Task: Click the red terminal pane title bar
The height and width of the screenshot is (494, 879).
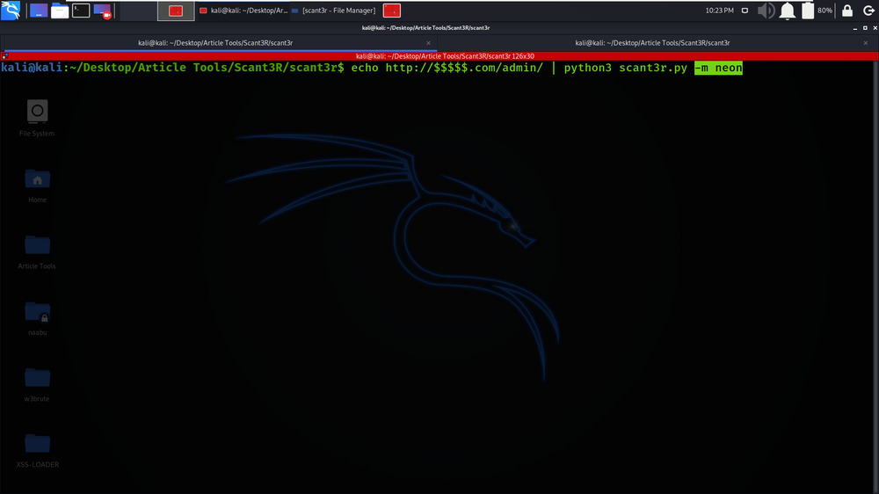Action: [445, 56]
